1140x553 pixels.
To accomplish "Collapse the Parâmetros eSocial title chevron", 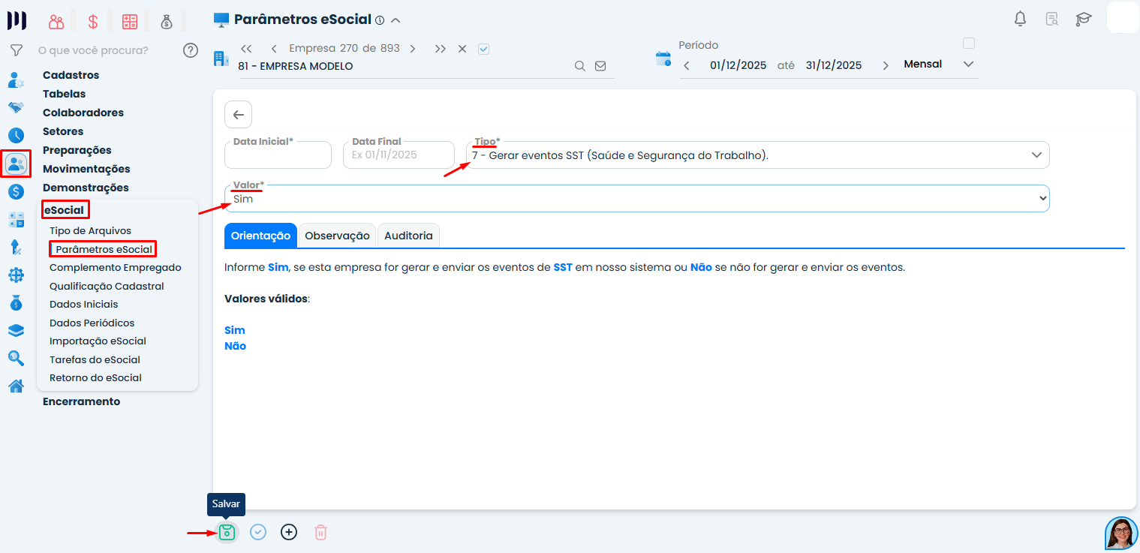I will pyautogui.click(x=396, y=20).
